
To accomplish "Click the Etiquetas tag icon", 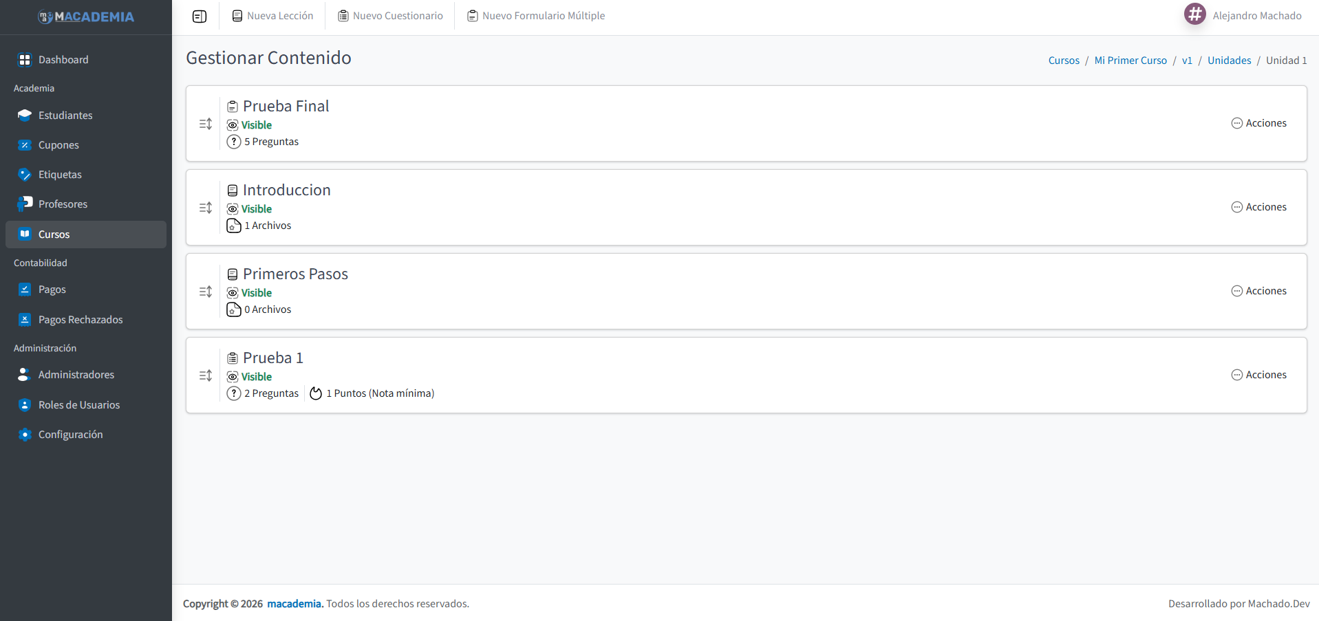I will (25, 174).
